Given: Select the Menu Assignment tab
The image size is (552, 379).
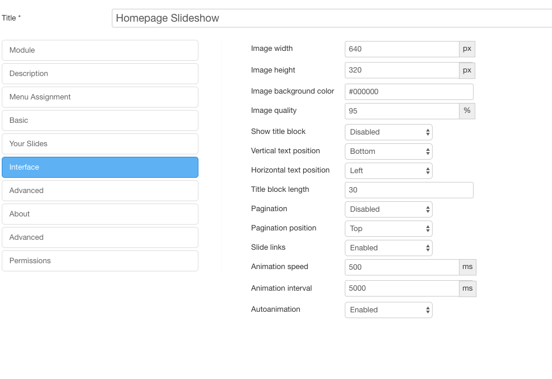Looking at the screenshot, I should [x=100, y=97].
